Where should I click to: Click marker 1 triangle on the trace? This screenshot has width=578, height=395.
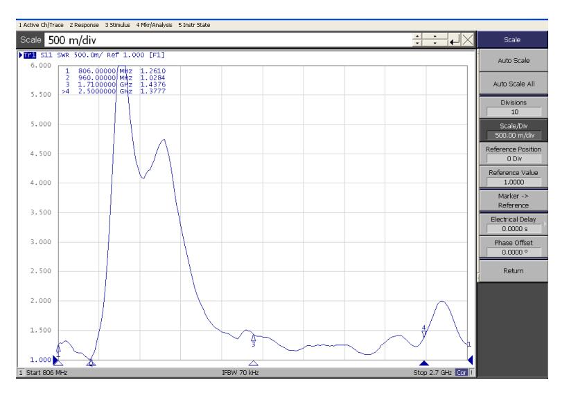point(58,347)
